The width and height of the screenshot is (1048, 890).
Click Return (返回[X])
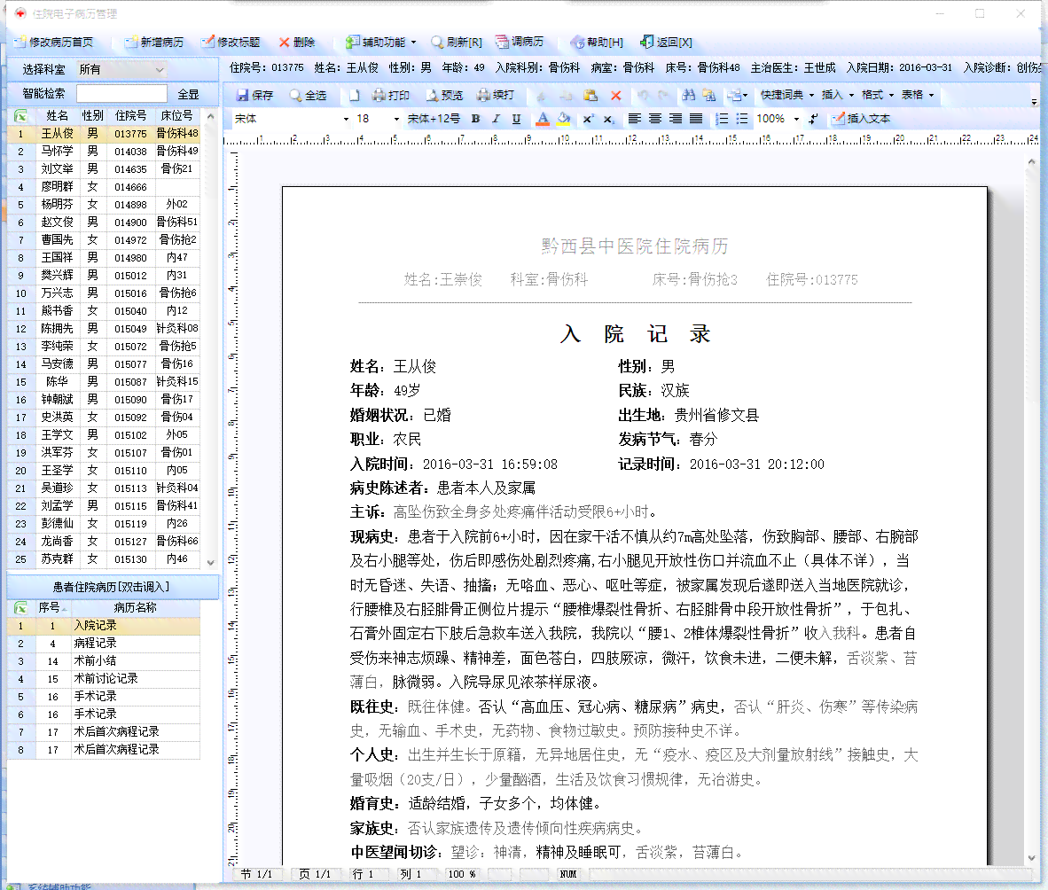[667, 42]
